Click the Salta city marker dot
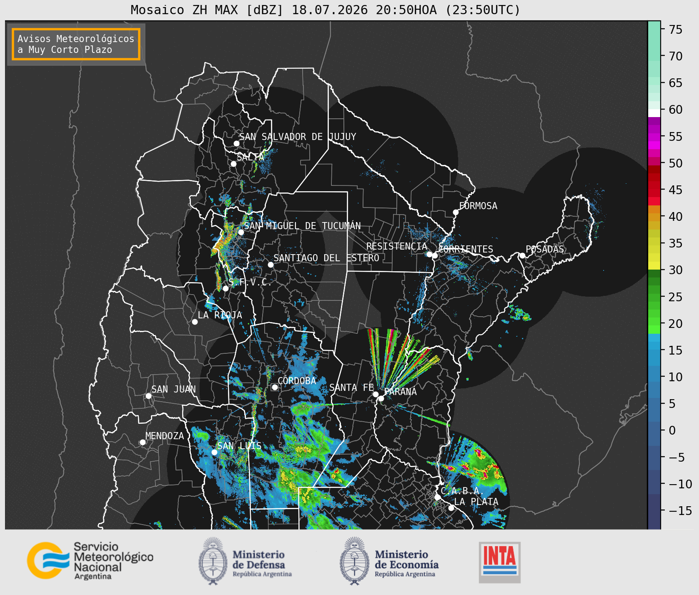This screenshot has height=595, width=699. point(233,164)
